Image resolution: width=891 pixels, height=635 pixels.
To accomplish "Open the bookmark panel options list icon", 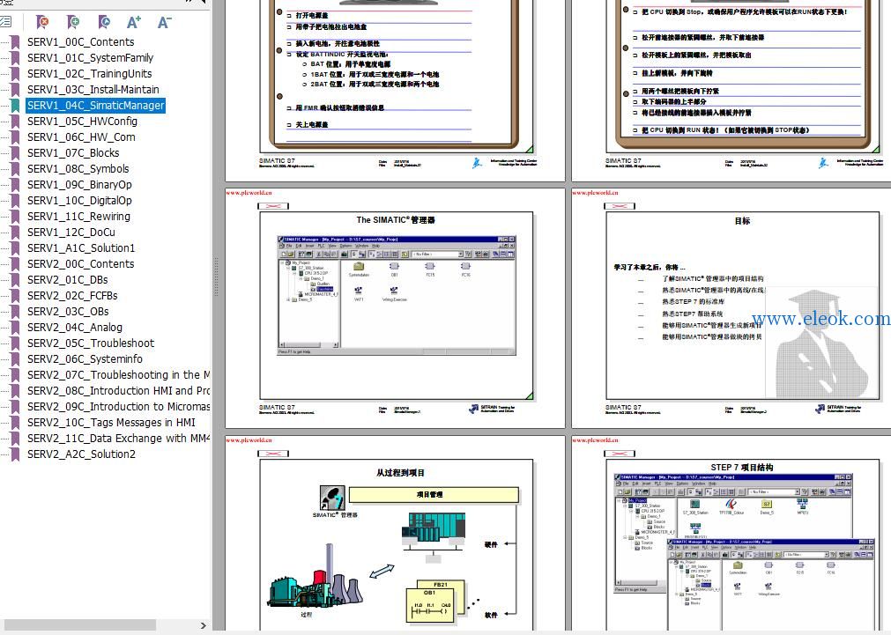I will coord(5,22).
